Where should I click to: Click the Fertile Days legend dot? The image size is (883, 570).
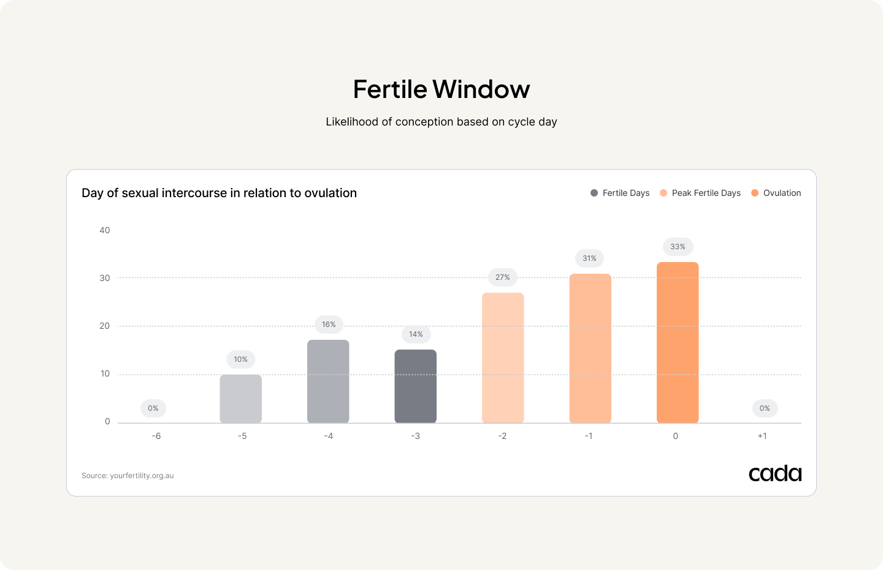(x=594, y=193)
